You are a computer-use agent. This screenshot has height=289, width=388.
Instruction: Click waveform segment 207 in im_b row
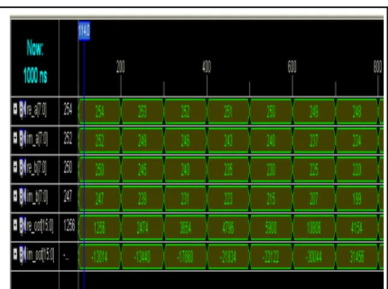pyautogui.click(x=314, y=199)
